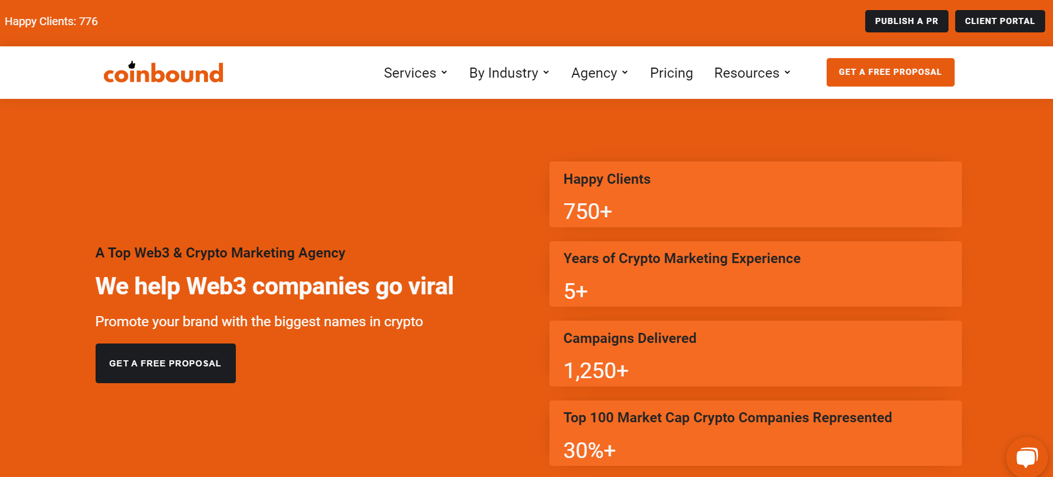Expand the By Industry dropdown chevron
This screenshot has width=1053, height=477.
(546, 73)
